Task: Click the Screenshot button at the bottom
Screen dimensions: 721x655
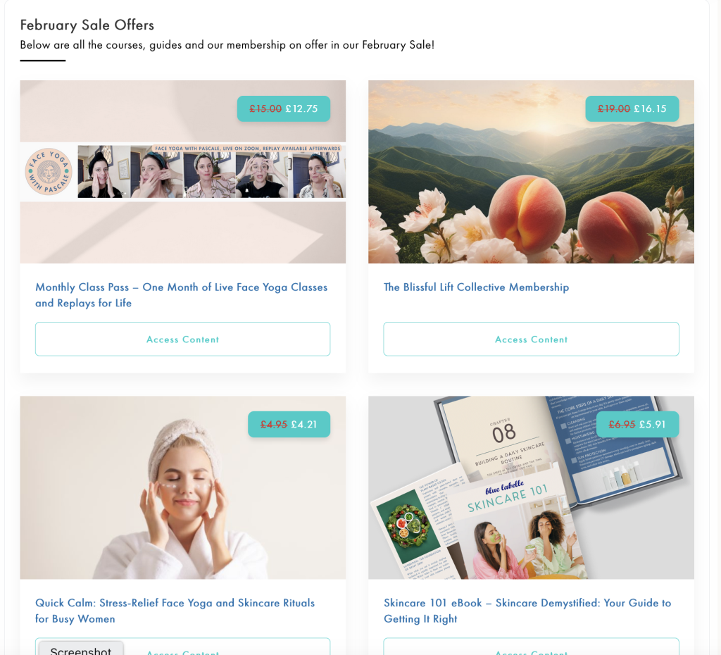Action: pos(81,649)
